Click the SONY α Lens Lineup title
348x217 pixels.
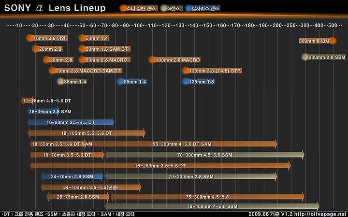coord(55,8)
